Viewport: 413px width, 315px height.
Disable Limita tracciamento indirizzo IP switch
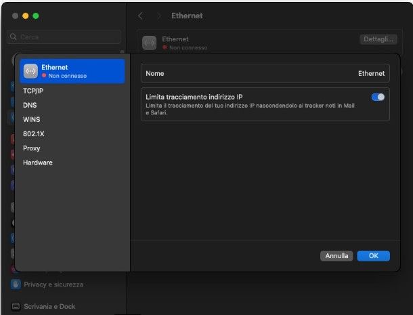click(x=378, y=97)
